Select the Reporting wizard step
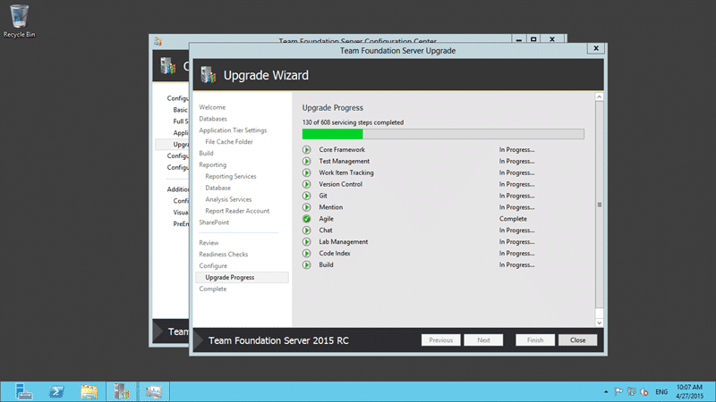716x402 pixels. click(x=212, y=164)
